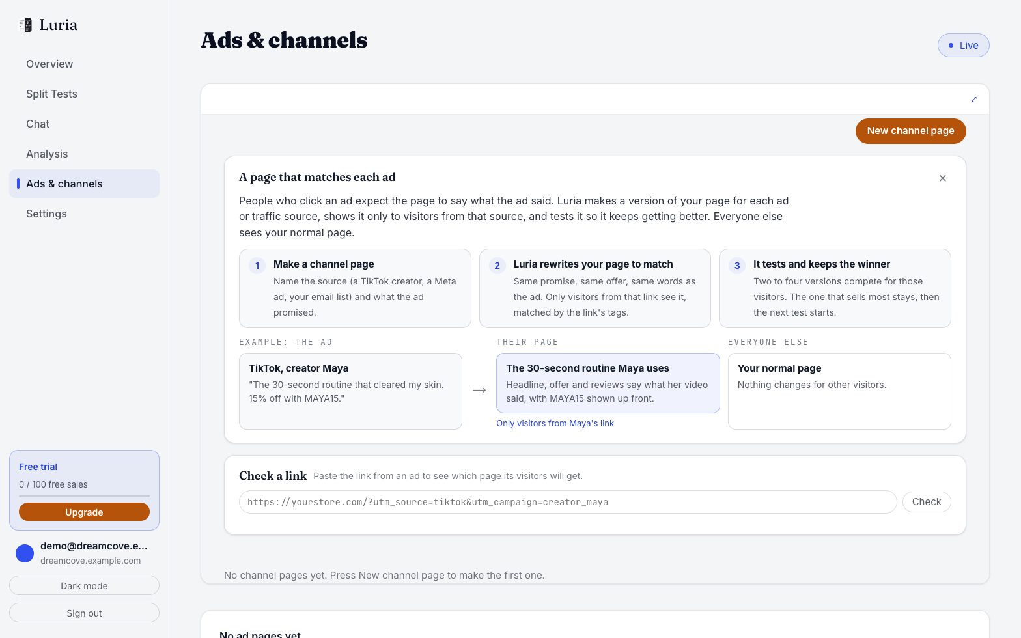
Task: Click the 'A page that matches each ad' title
Action: tap(317, 177)
